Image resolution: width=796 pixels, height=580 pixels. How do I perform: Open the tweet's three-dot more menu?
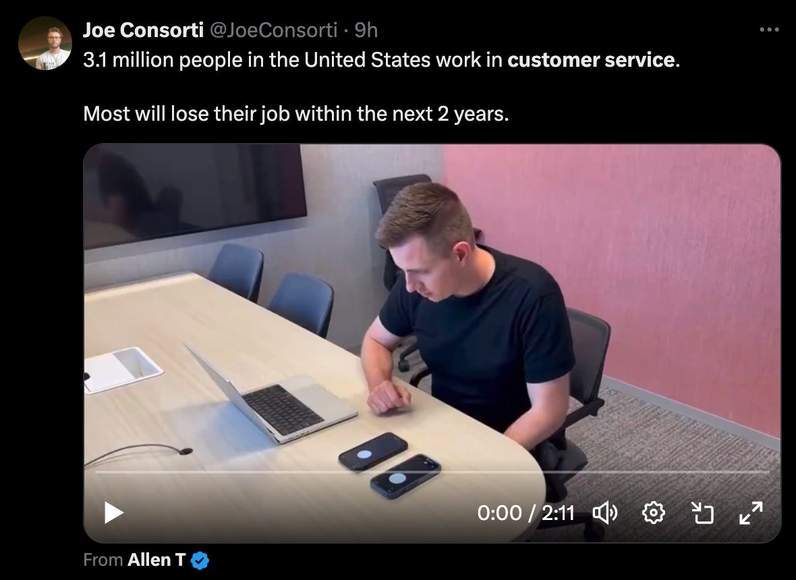769,30
